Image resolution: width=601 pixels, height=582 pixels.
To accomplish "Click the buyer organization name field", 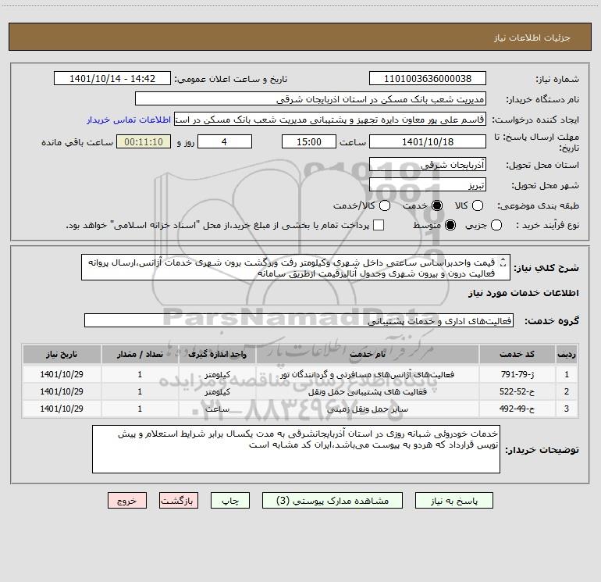I will [x=311, y=99].
